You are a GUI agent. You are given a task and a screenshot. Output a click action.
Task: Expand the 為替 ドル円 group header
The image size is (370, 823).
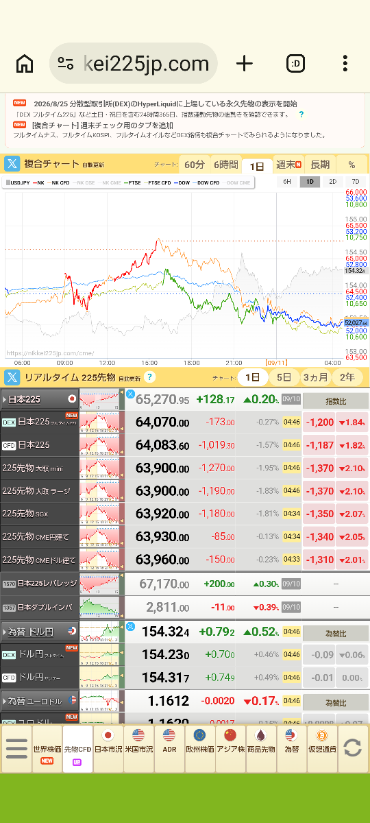[40, 632]
